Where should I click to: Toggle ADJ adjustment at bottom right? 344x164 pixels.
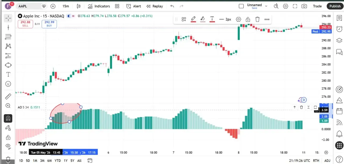327,161
